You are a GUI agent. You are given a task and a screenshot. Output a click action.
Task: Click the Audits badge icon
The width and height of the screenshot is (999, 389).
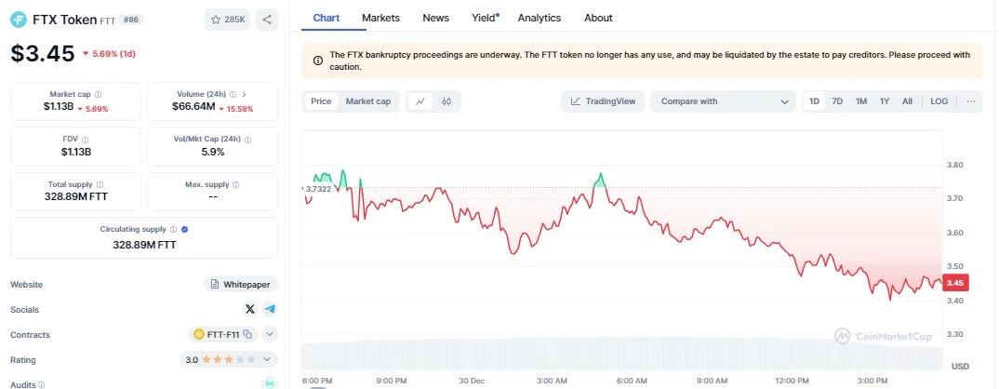click(x=269, y=384)
